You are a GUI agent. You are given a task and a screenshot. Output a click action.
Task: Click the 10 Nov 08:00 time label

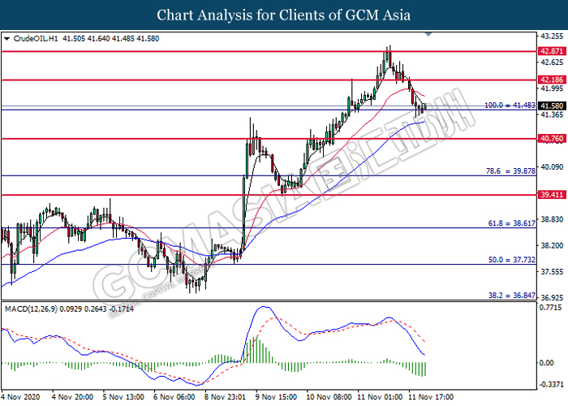pyautogui.click(x=329, y=397)
